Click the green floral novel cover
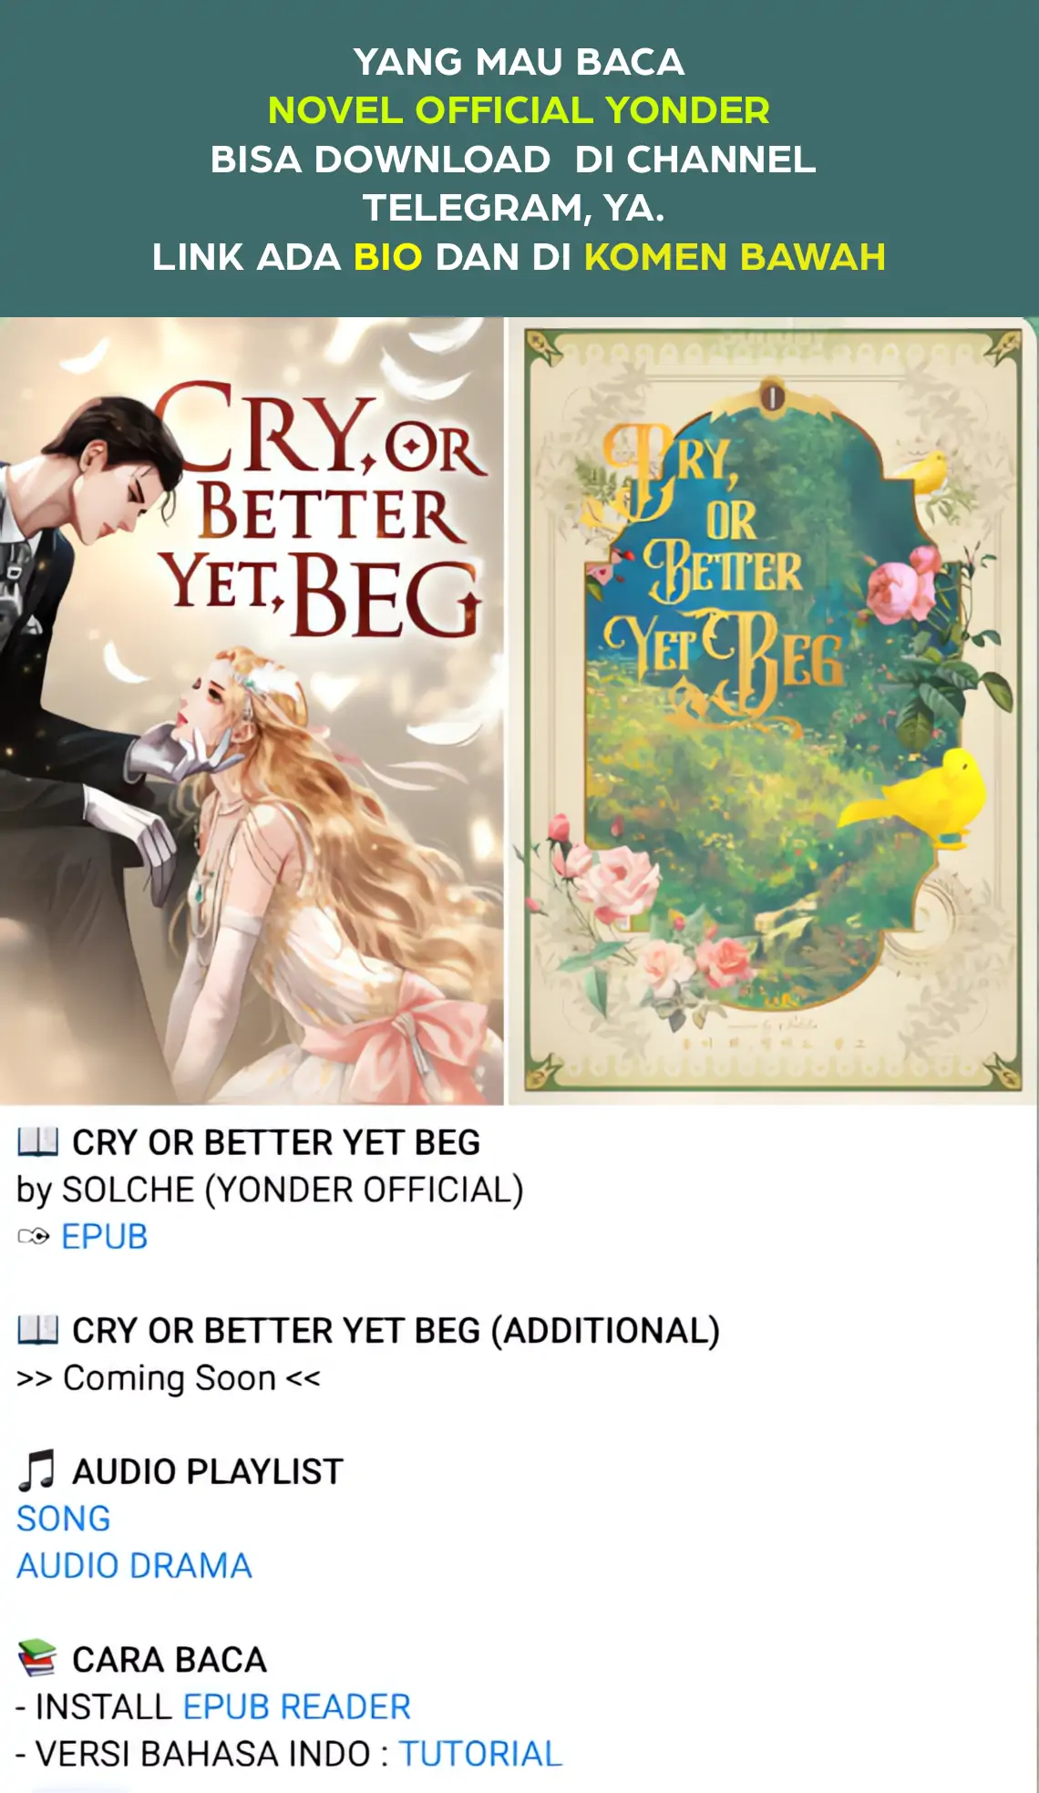Image resolution: width=1039 pixels, height=1793 pixels. click(x=772, y=711)
